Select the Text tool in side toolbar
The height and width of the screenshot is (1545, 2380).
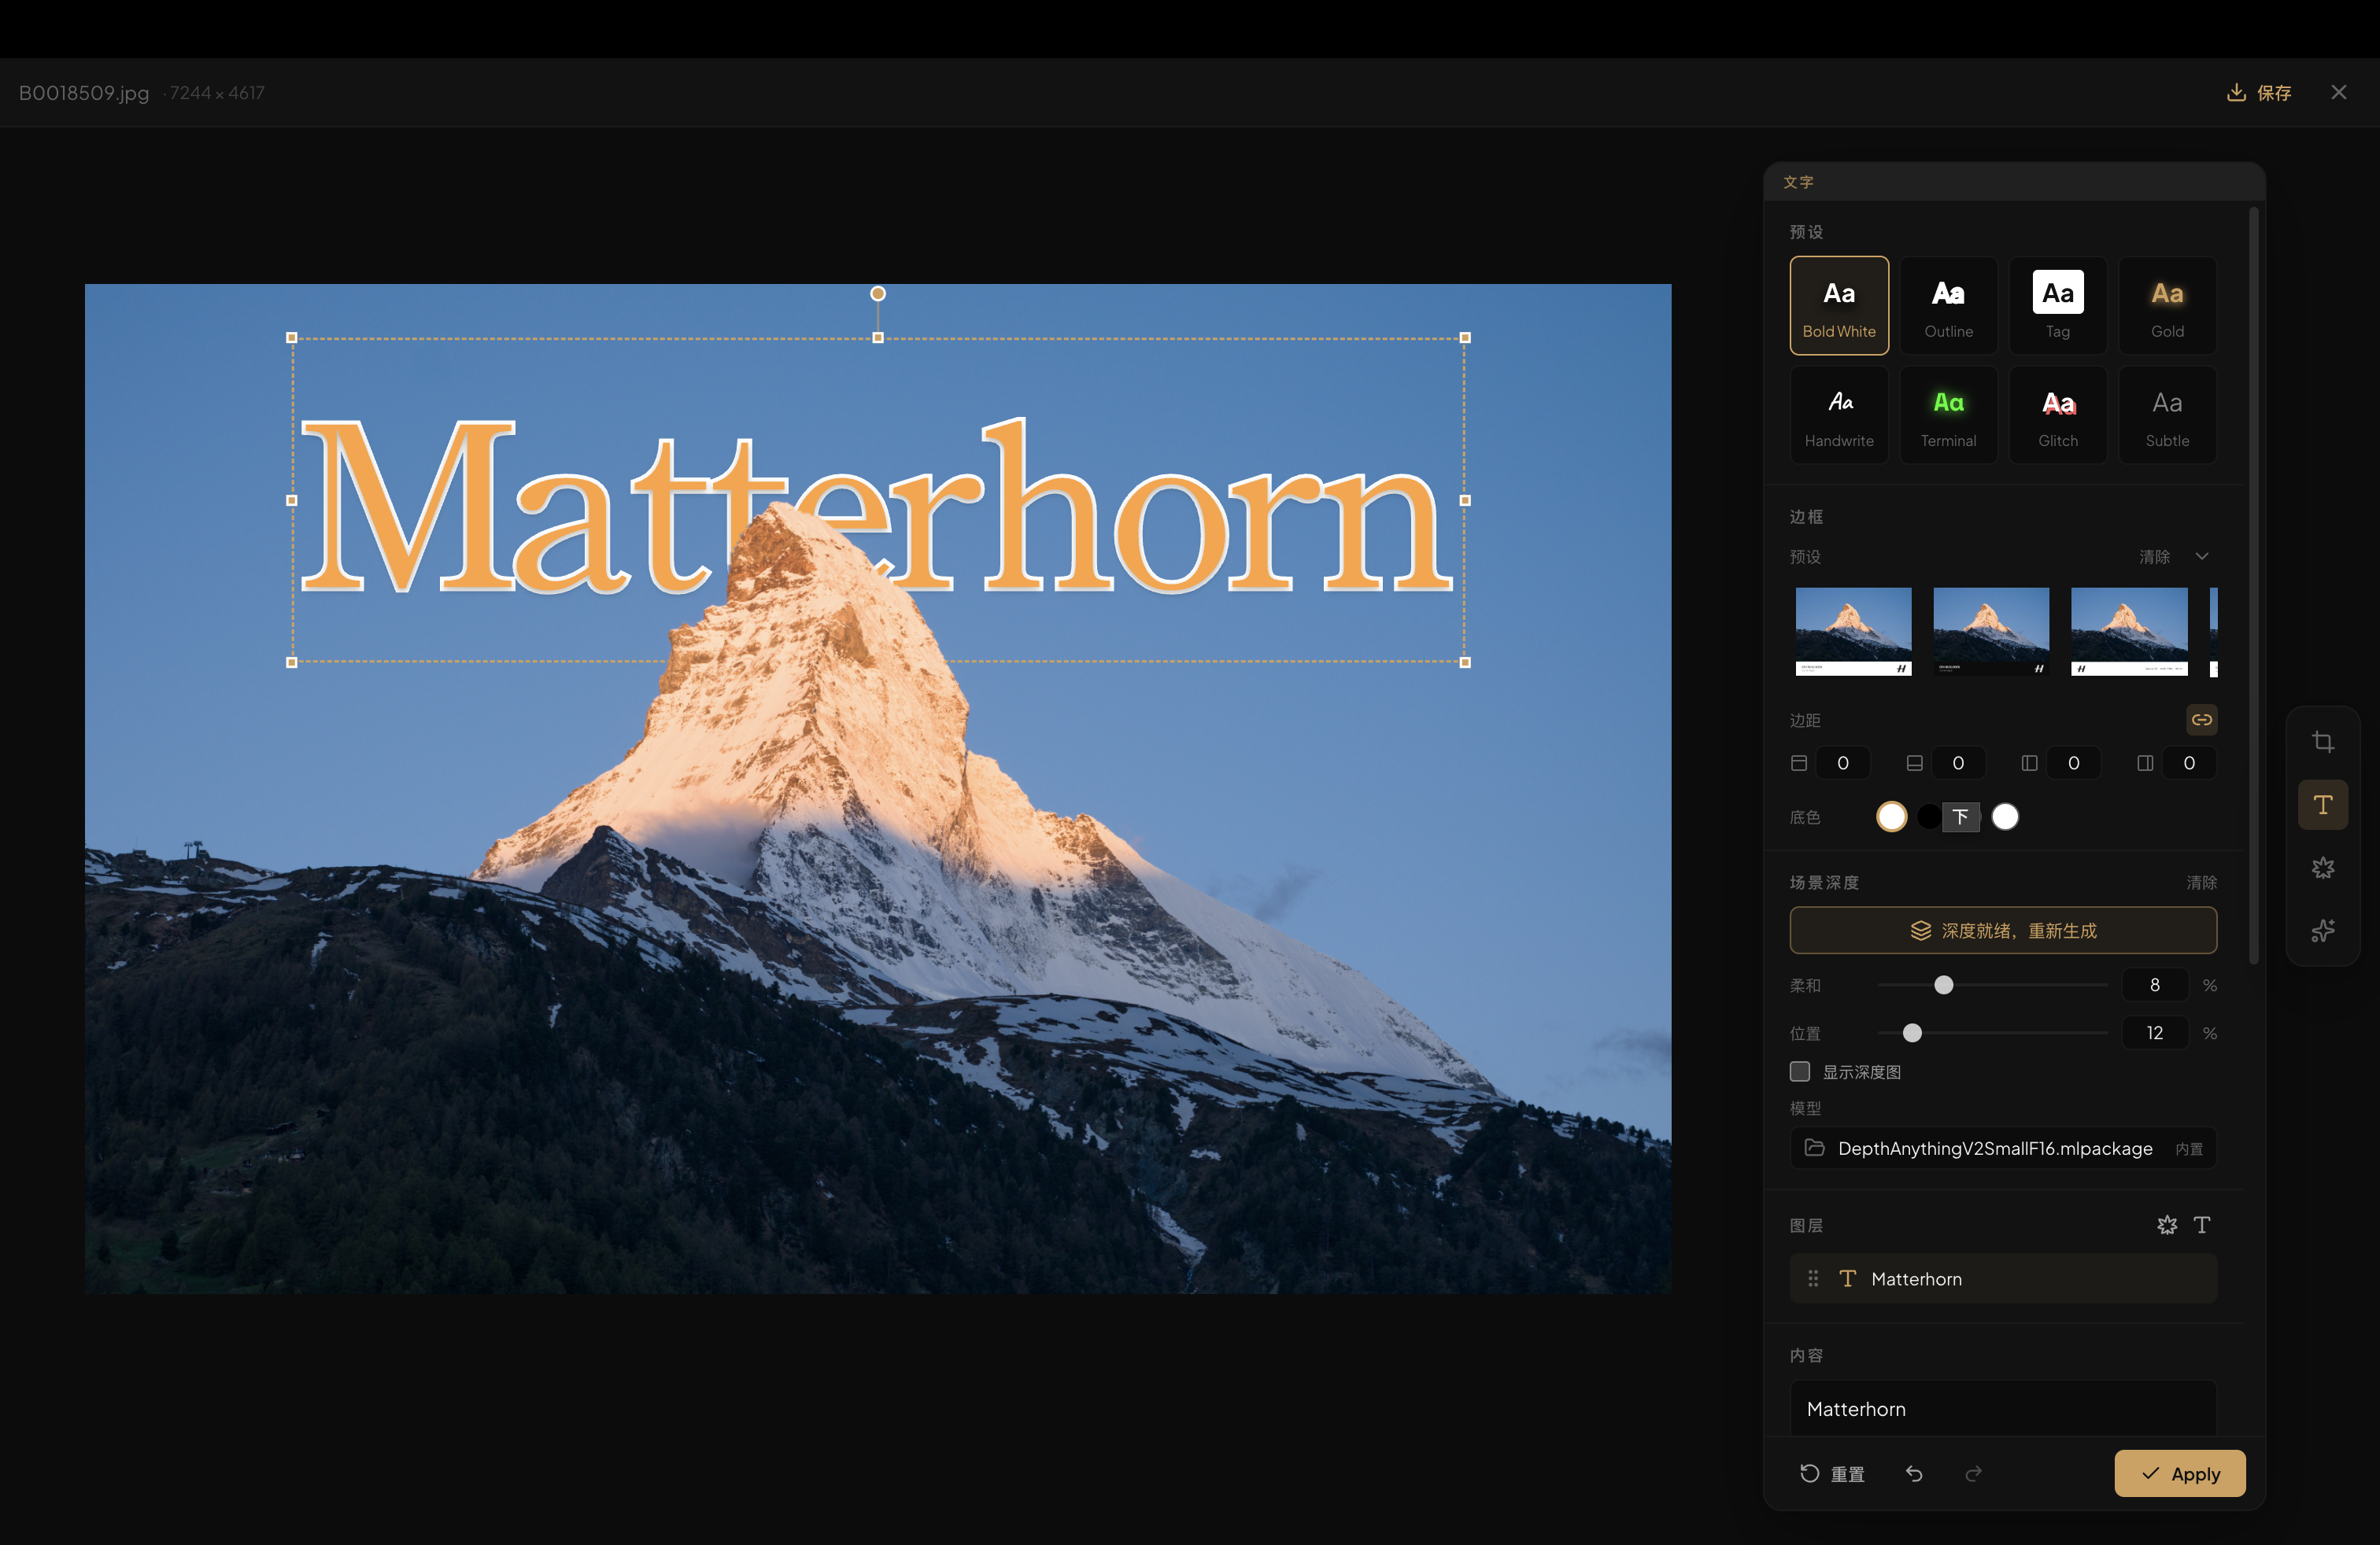point(2322,805)
